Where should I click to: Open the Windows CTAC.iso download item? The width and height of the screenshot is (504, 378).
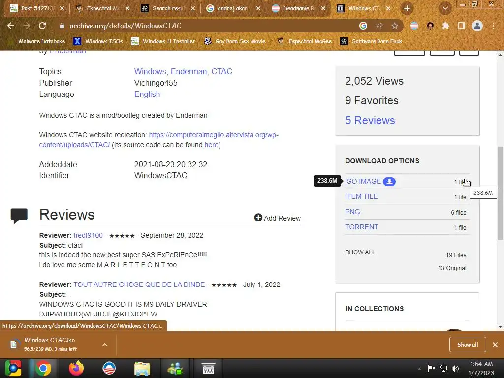click(x=50, y=344)
